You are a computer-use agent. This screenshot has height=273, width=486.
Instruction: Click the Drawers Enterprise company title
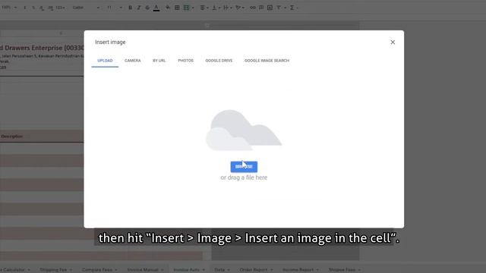(x=42, y=48)
